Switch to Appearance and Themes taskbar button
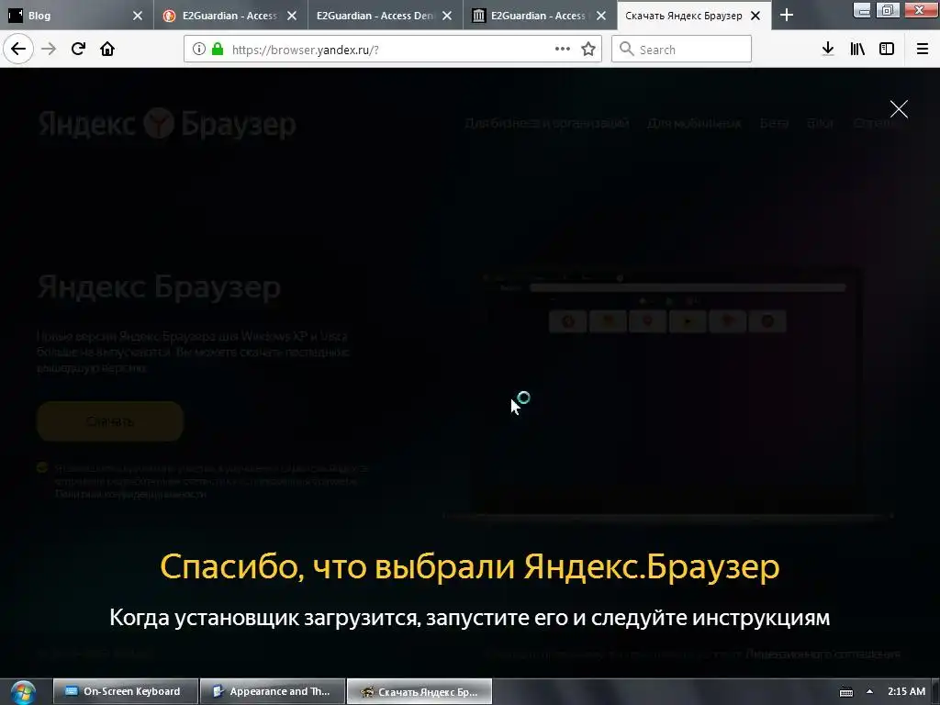Screen dimensions: 940x705 [x=272, y=691]
